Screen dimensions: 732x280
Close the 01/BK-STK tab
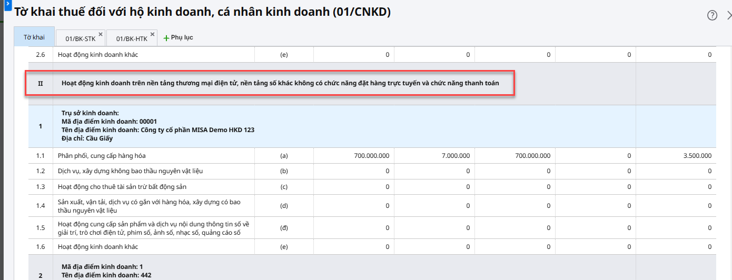click(x=101, y=34)
